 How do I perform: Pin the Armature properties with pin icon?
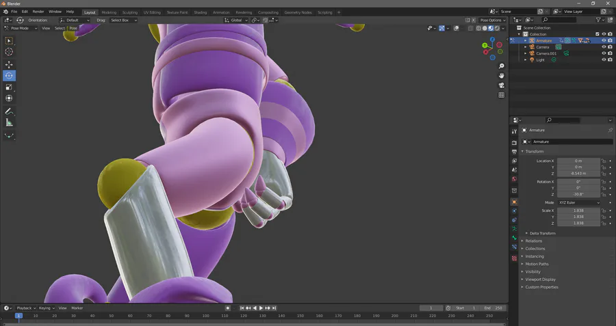click(x=610, y=130)
